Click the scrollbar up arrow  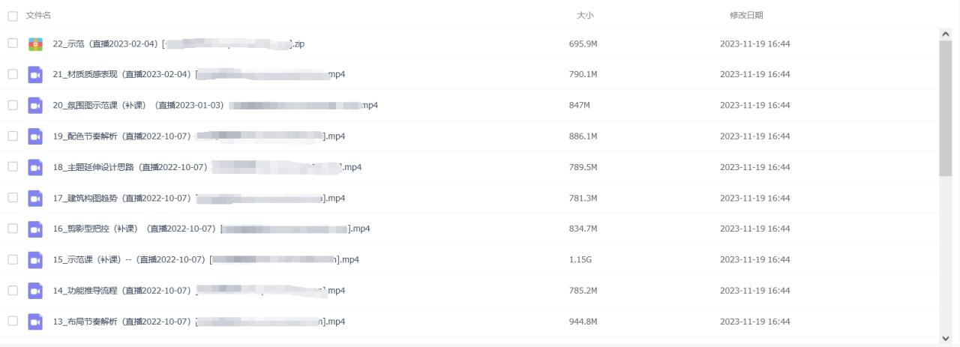(945, 34)
